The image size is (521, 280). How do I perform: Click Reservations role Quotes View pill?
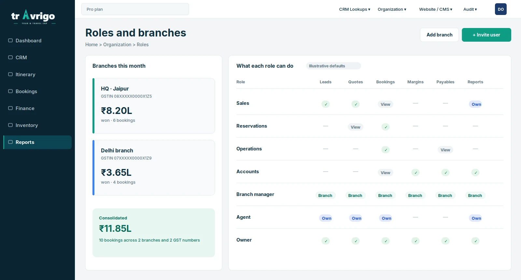click(x=356, y=127)
